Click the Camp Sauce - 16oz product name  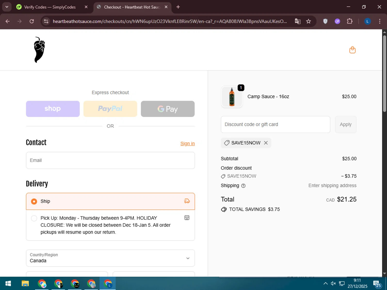268,97
